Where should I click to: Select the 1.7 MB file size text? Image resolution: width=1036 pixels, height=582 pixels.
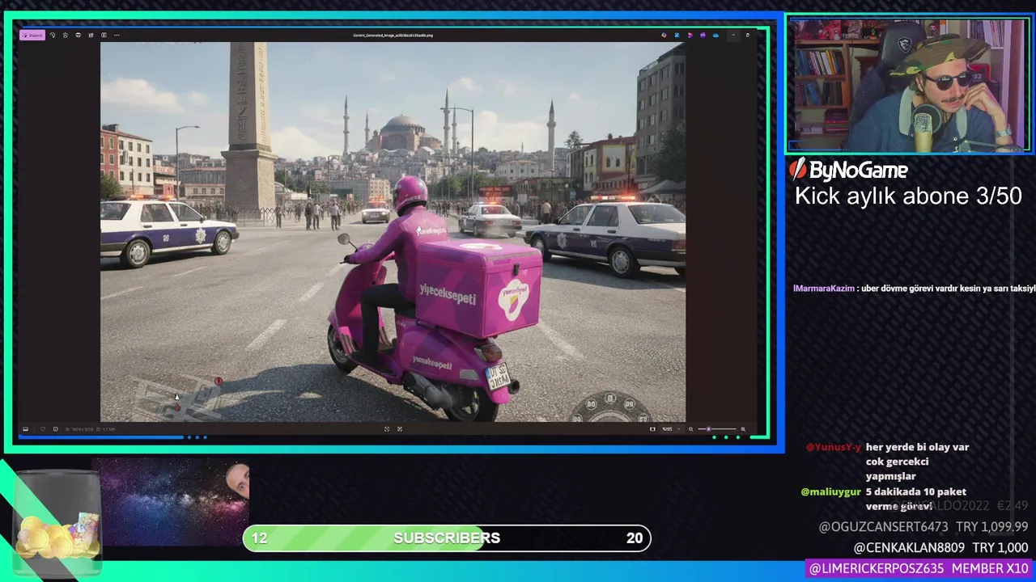point(109,429)
